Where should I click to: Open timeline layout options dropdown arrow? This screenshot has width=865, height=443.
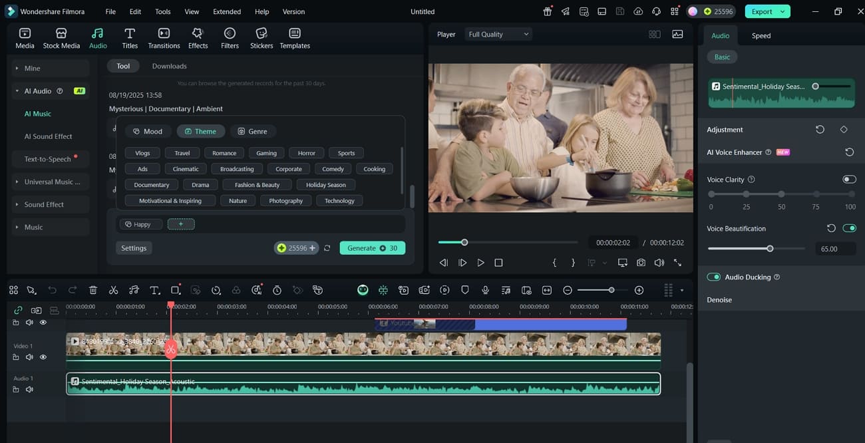(681, 291)
